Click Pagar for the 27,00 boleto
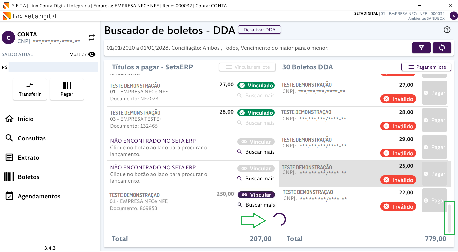This screenshot has height=252, width=458. 435,93
